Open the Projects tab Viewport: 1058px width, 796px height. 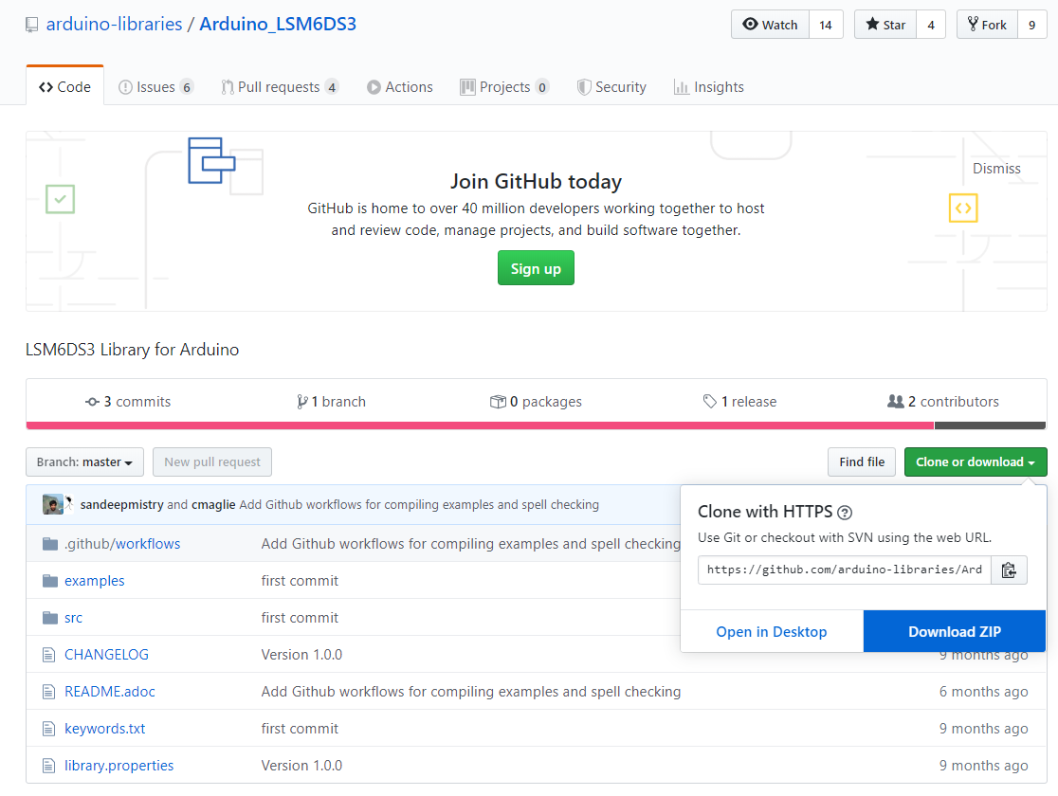pos(504,87)
